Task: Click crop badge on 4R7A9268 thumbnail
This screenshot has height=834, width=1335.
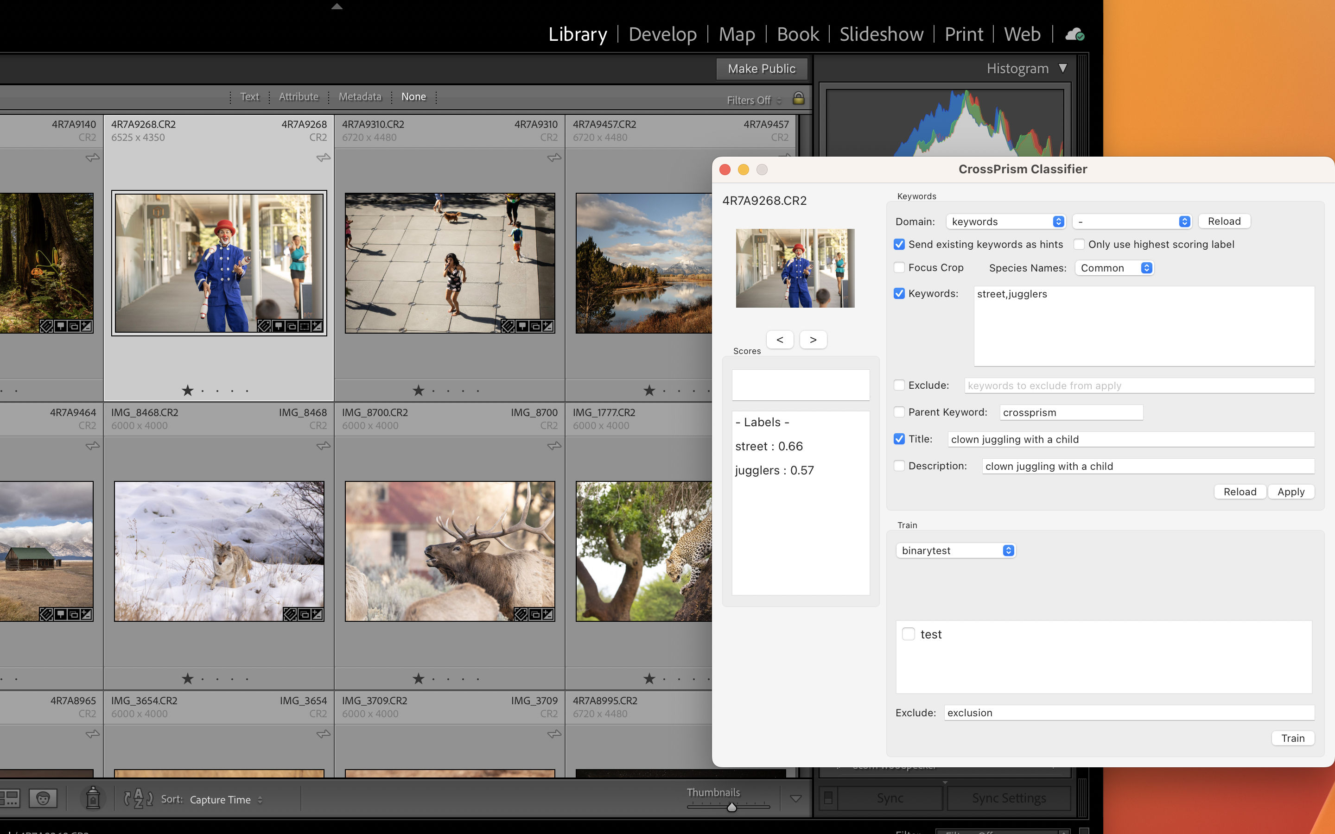Action: click(304, 326)
